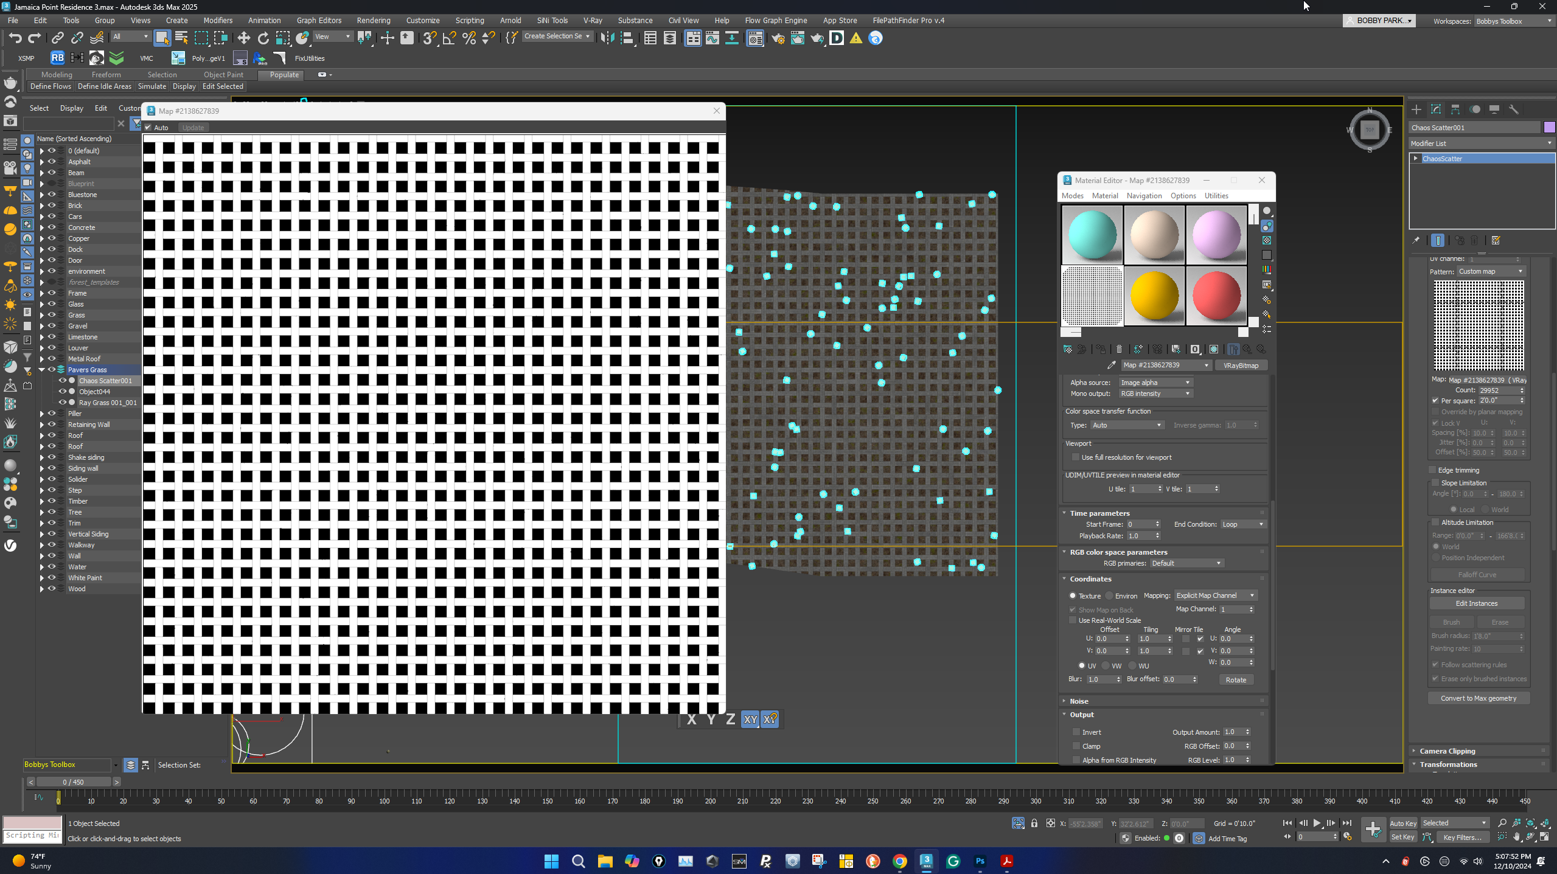
Task: Click Put to Library icon in Material Editor
Action: [x=1176, y=349]
